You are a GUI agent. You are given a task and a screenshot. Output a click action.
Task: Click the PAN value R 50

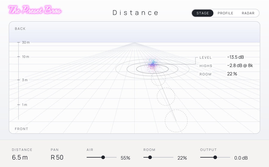click(57, 157)
